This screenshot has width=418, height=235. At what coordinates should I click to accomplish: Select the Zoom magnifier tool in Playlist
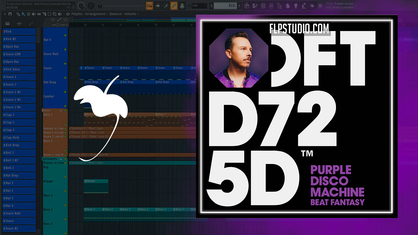tap(55, 14)
